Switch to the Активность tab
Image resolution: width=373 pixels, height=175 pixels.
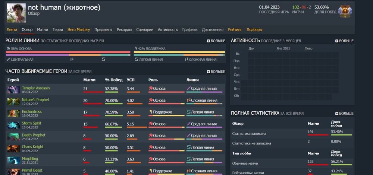tap(168, 30)
